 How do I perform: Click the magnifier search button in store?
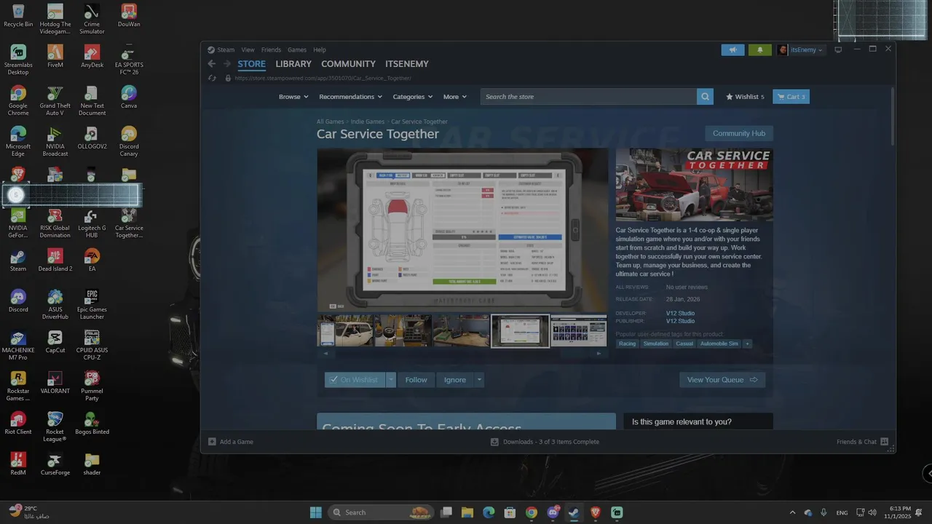coord(705,97)
